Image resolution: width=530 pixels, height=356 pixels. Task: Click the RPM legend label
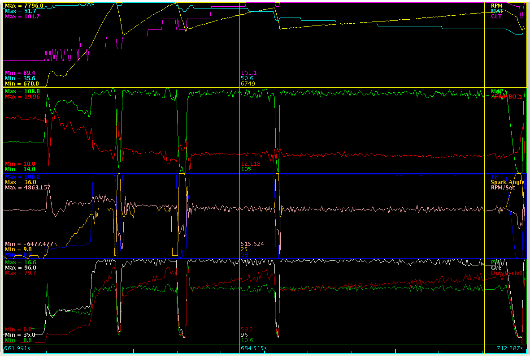click(496, 6)
